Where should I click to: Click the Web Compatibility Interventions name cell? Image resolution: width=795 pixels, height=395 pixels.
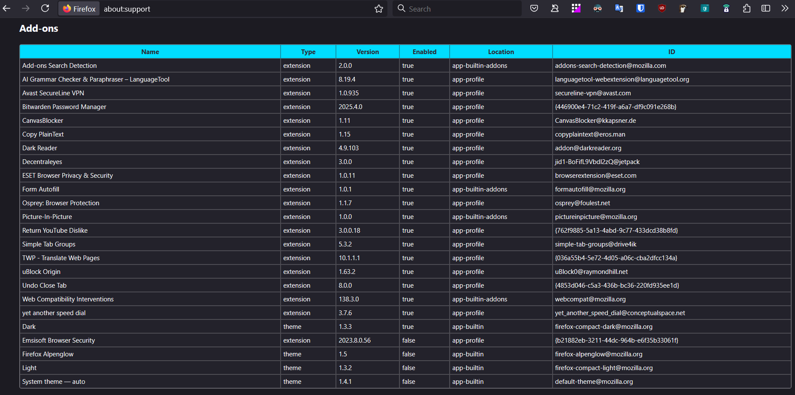tap(150, 299)
